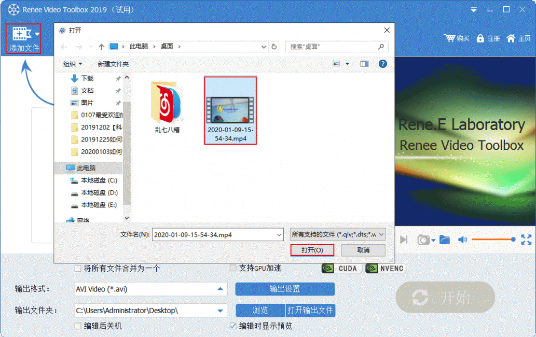Select Local Disk (C:) in the sidebar
Viewport: 536px width, 337px height.
pyautogui.click(x=94, y=180)
